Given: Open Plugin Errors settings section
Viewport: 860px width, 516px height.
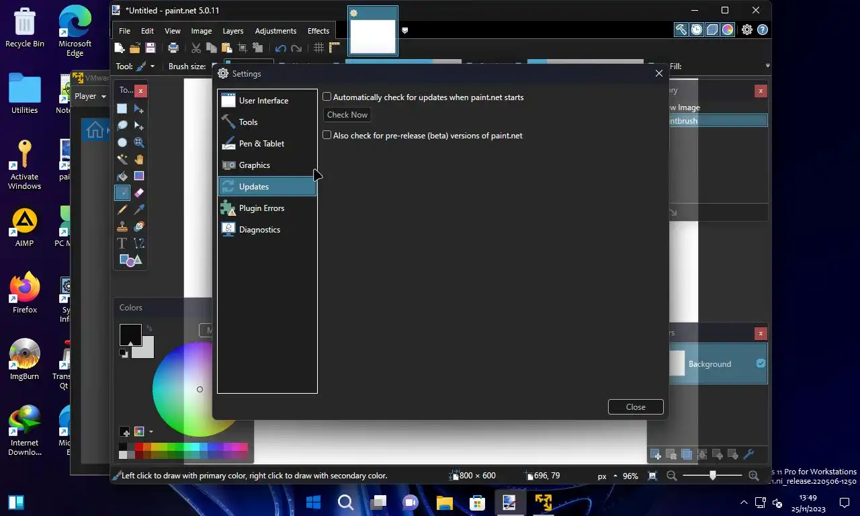Looking at the screenshot, I should click(x=267, y=208).
